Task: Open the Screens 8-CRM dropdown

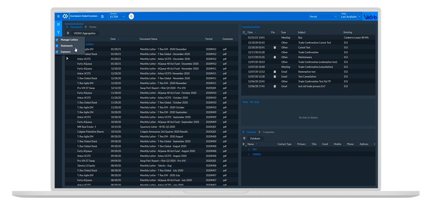Action: click(117, 17)
